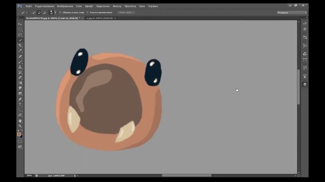Open the brush picker preview
Screen dimensions: 325x182
pos(51,13)
